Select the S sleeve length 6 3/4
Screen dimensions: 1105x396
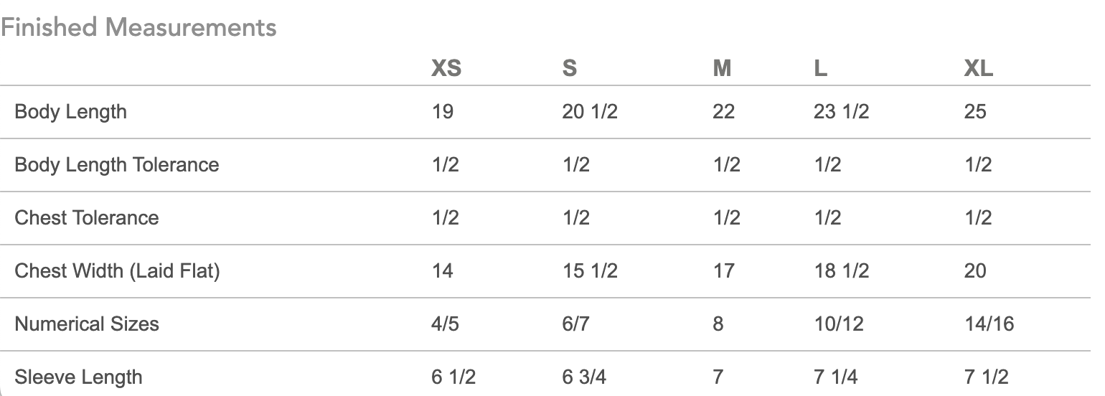click(x=584, y=377)
